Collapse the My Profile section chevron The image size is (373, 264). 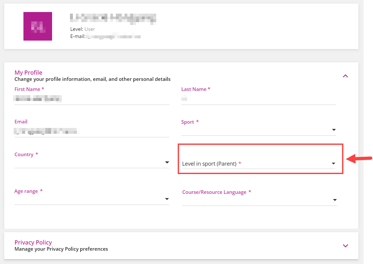[x=345, y=76]
